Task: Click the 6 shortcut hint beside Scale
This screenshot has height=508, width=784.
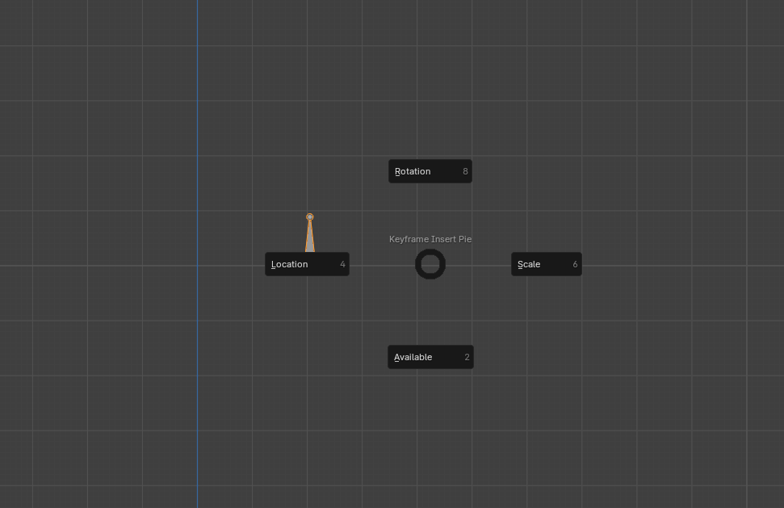Action: pyautogui.click(x=575, y=264)
